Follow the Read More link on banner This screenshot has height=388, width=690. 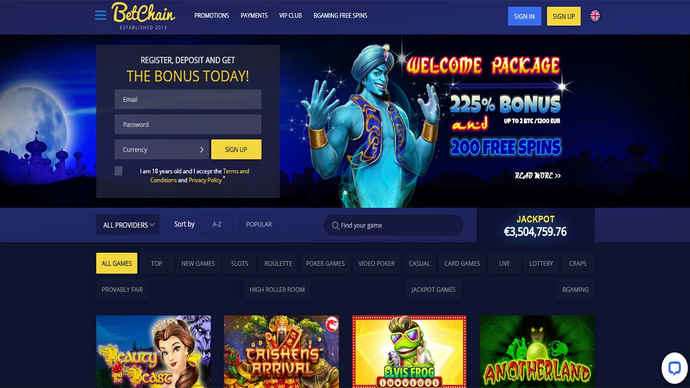538,175
